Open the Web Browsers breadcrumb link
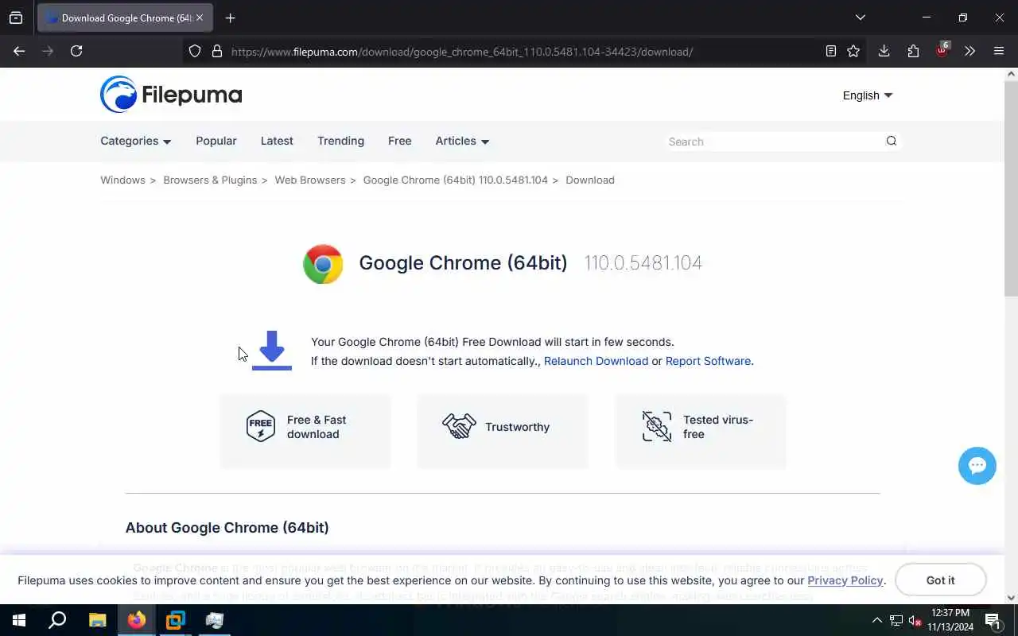 click(x=310, y=180)
